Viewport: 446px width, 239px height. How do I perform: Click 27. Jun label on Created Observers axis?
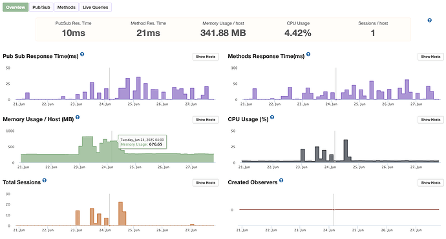click(x=416, y=230)
